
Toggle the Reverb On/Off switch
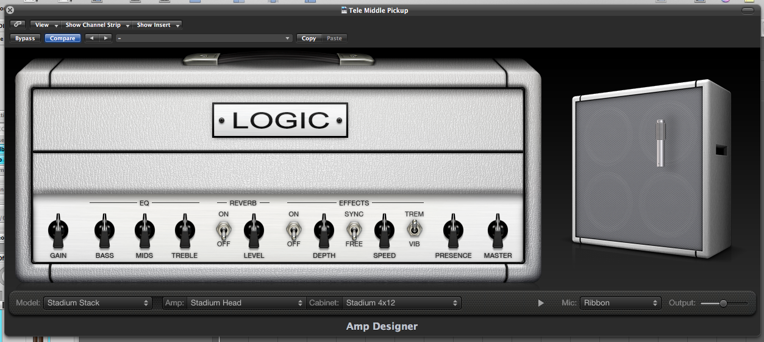(x=224, y=230)
